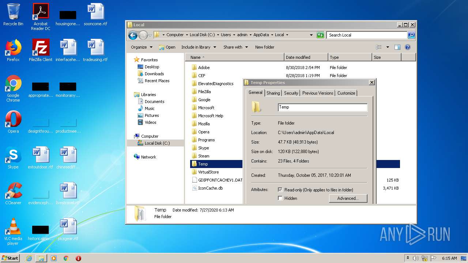Open the Recycle Bin desktop icon
This screenshot has height=263, width=468.
[x=13, y=15]
